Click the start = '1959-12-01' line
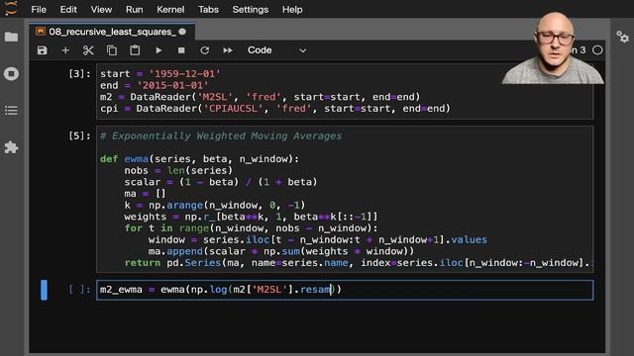 coord(160,74)
